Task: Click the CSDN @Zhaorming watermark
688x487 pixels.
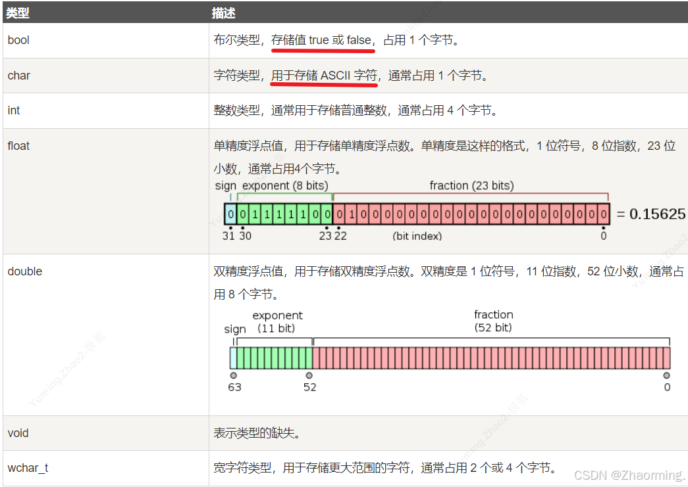Action: 629,475
